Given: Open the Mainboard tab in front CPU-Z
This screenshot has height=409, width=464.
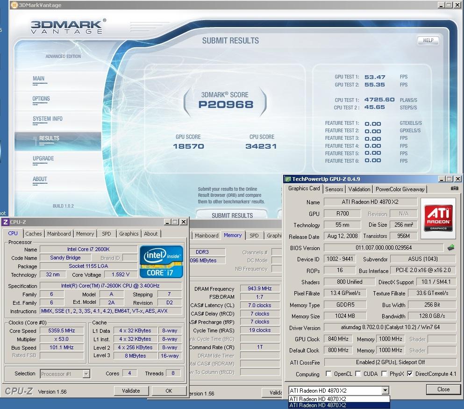Looking at the screenshot, I should pyautogui.click(x=59, y=234).
